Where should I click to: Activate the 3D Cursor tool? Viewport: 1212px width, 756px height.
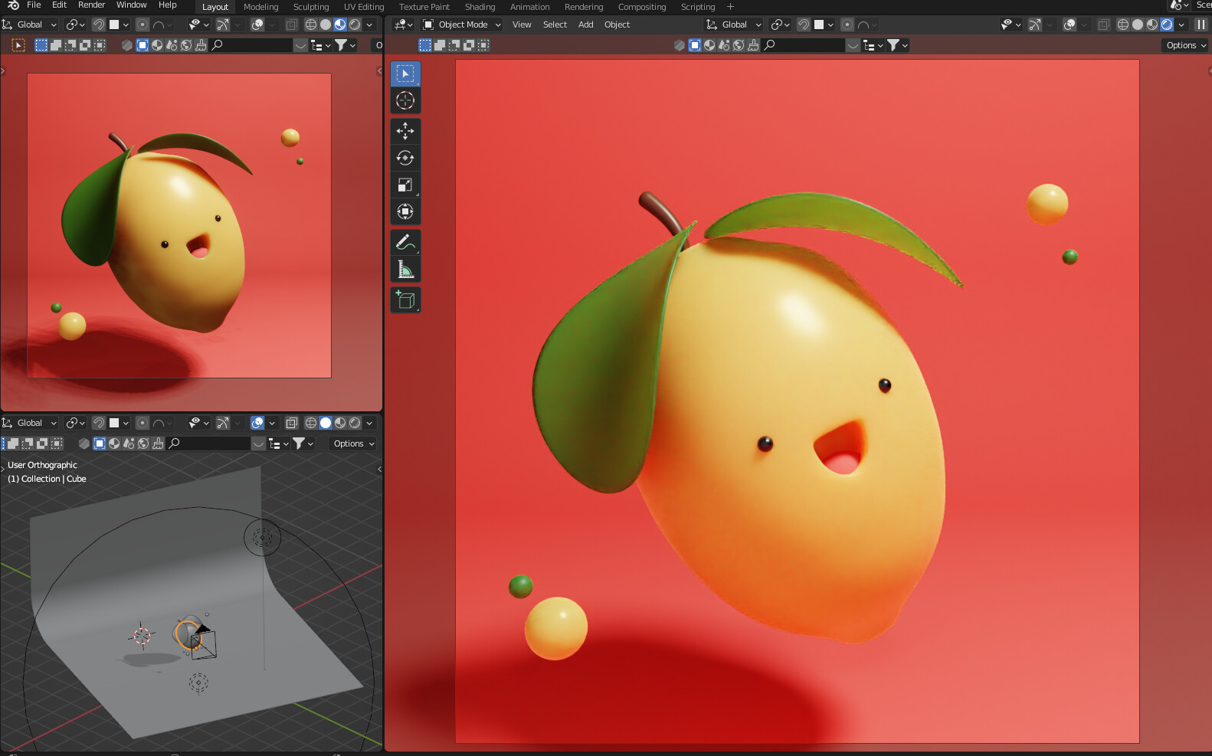(x=405, y=100)
